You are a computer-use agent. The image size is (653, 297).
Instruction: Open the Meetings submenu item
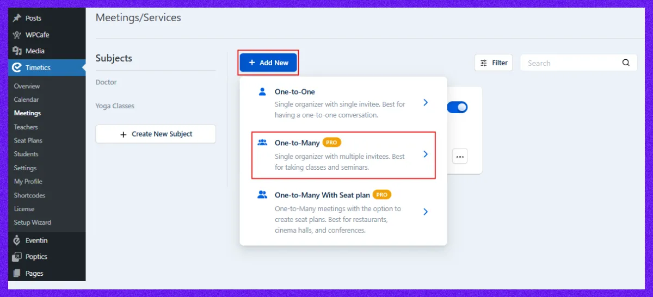[27, 113]
